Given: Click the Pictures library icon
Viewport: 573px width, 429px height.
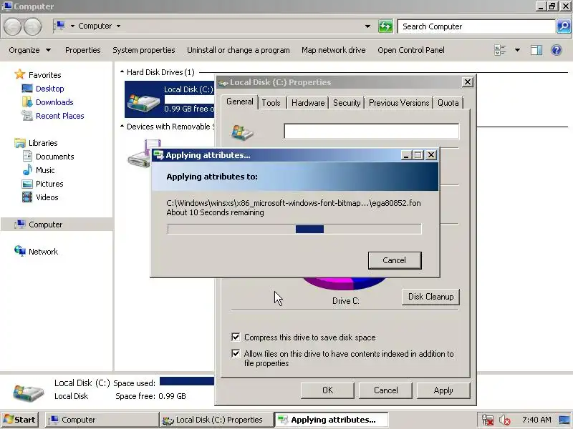Looking at the screenshot, I should coord(27,184).
